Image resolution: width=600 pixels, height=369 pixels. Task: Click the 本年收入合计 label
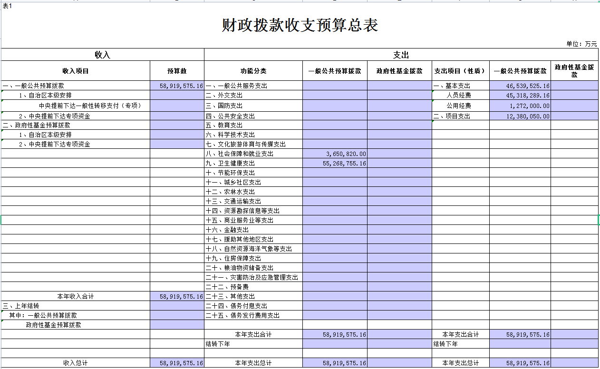tap(76, 296)
